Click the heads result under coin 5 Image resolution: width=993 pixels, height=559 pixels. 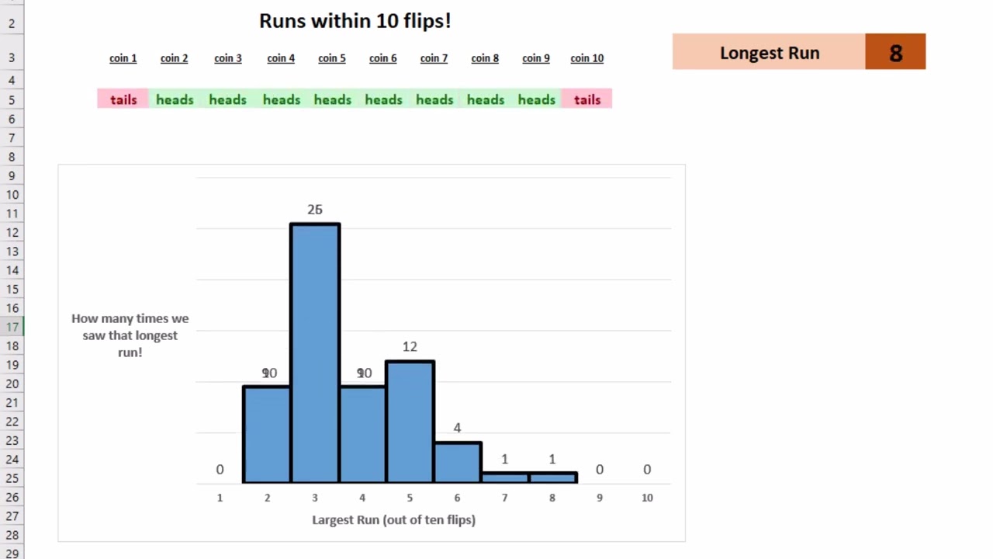(332, 99)
